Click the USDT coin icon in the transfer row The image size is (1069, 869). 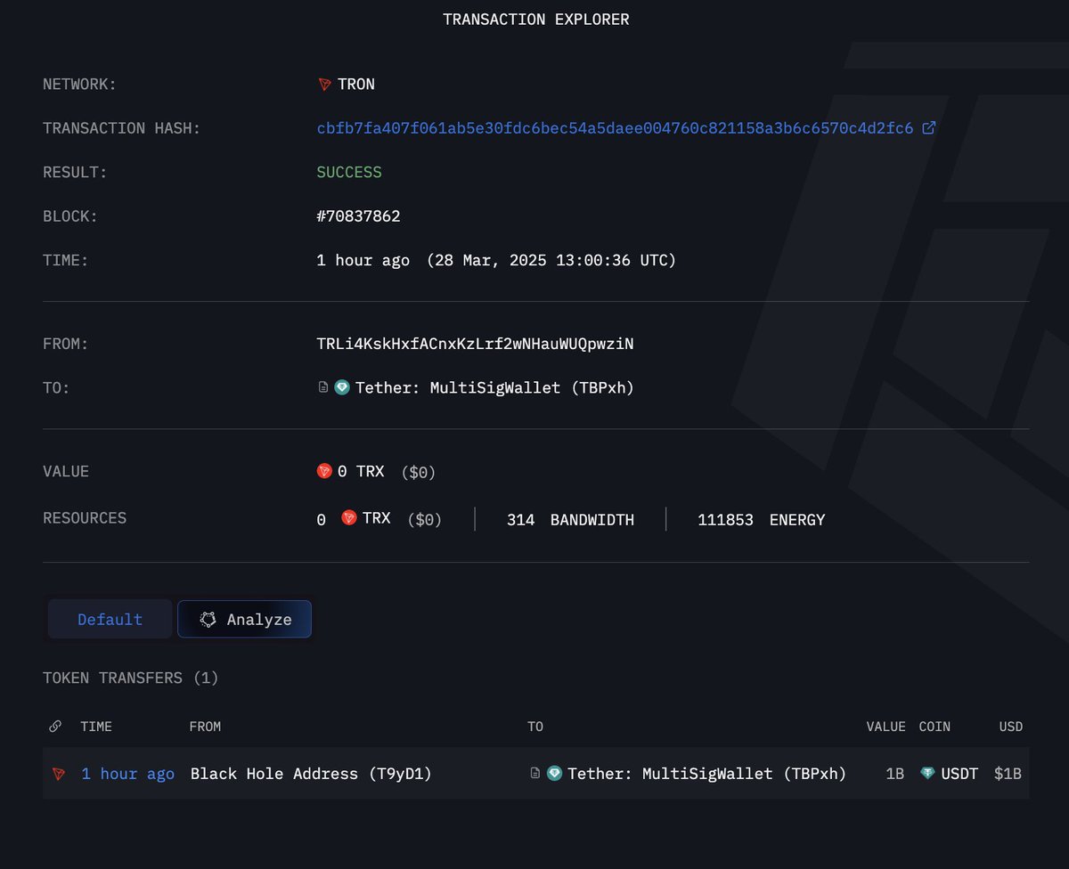pos(927,774)
